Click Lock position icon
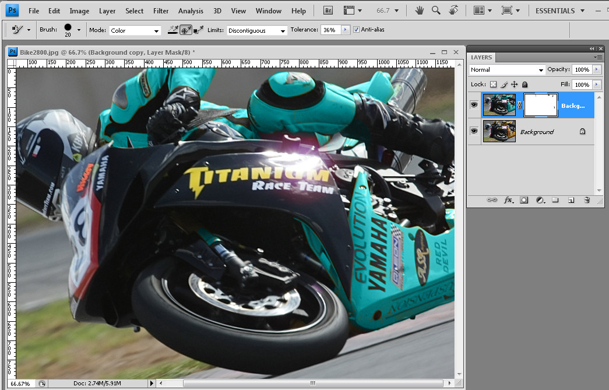The height and width of the screenshot is (390, 609). [x=514, y=85]
